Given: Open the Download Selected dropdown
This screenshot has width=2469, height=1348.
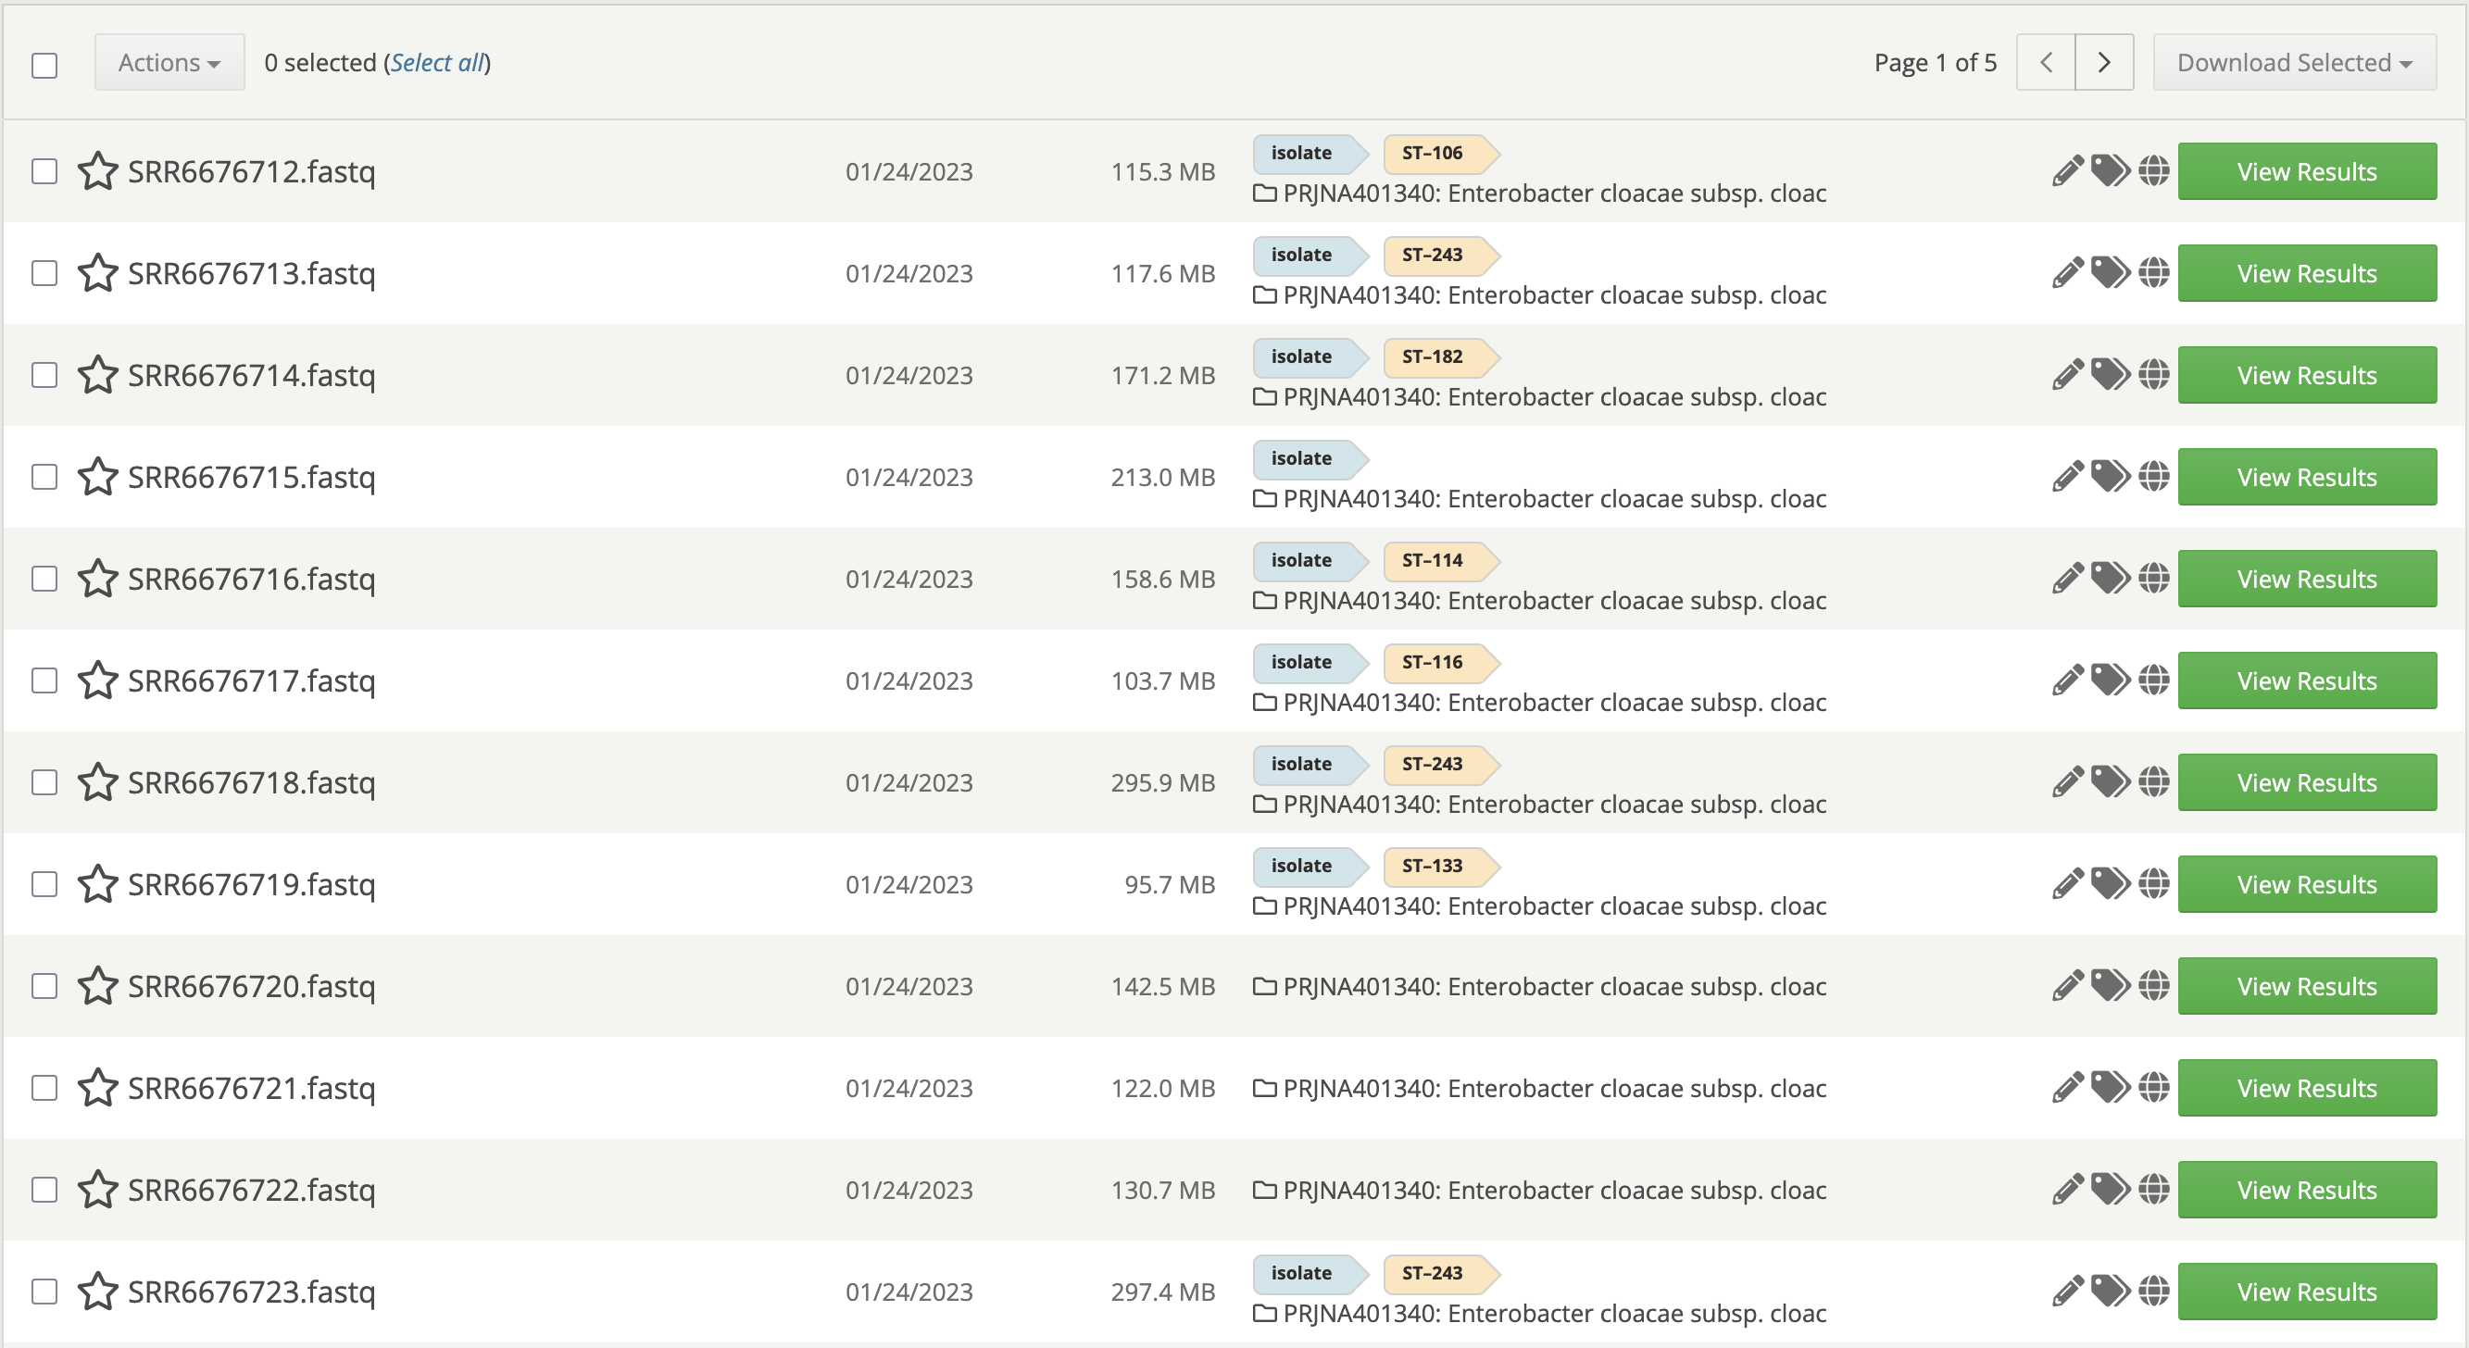Looking at the screenshot, I should pos(2294,61).
